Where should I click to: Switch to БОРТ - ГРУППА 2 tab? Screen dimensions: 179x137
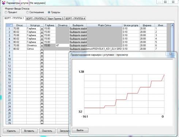36,19
